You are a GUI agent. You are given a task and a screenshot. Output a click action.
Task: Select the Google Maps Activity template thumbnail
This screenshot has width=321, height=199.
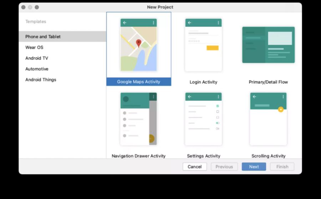click(139, 45)
